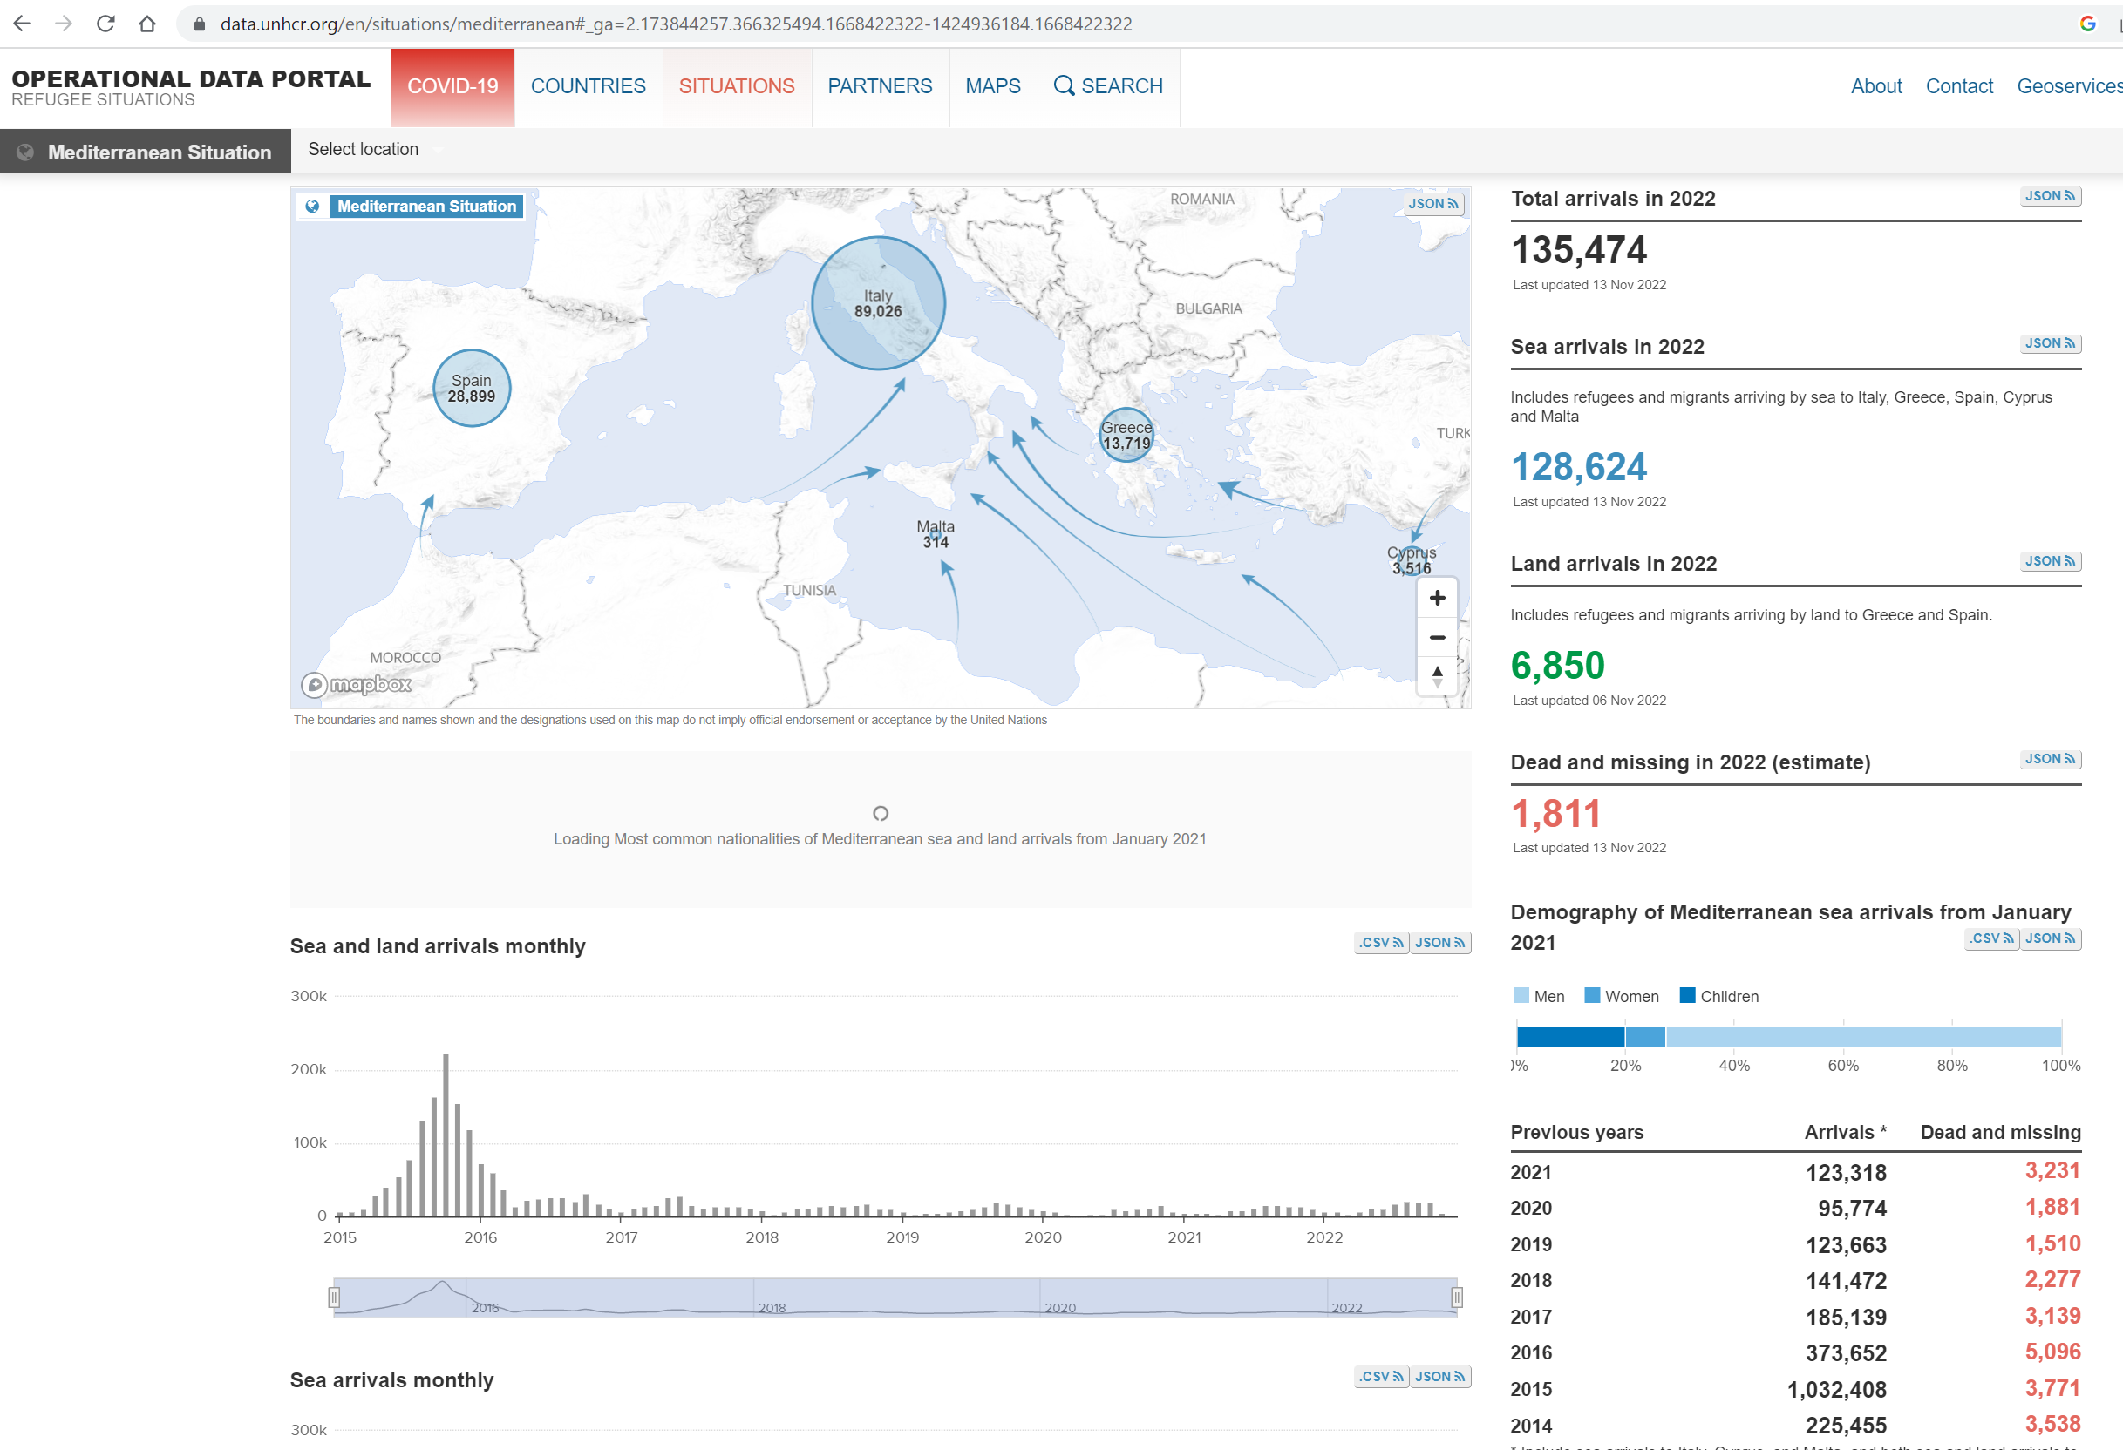
Task: Click the 1,811 dead and missing figure
Action: [x=1555, y=814]
